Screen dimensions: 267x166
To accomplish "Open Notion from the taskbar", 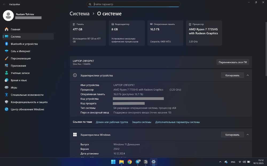I will pyautogui.click(x=146, y=162).
